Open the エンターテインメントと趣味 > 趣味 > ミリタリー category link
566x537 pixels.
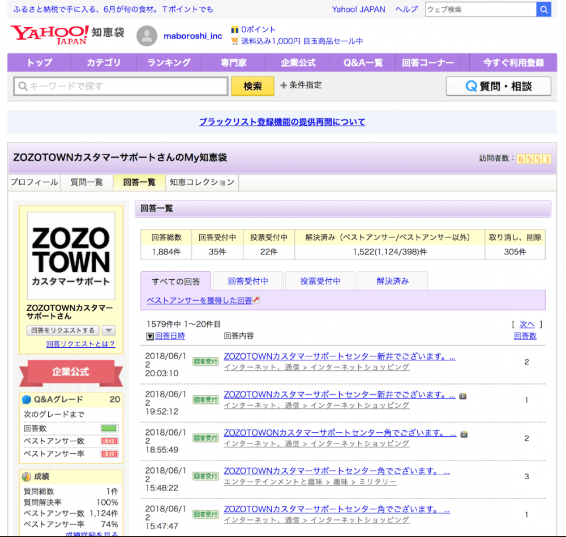coord(310,482)
